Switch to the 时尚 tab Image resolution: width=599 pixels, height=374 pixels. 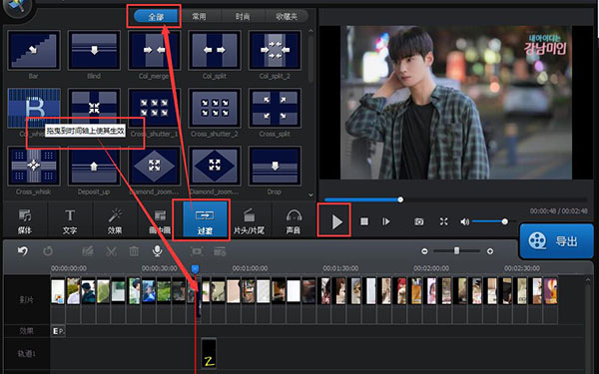(x=243, y=16)
